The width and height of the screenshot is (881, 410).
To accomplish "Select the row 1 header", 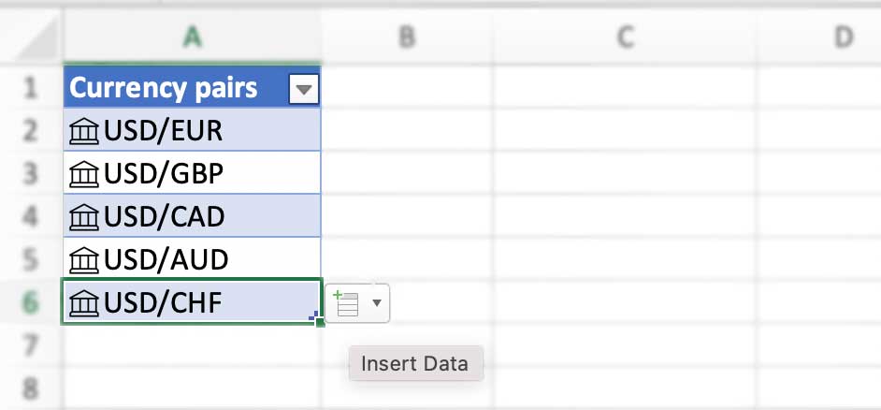I will pos(31,88).
